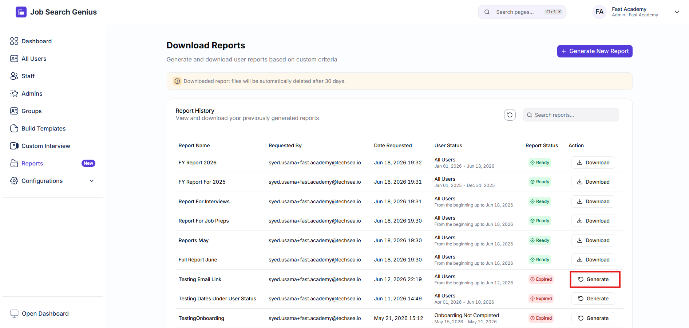Image resolution: width=689 pixels, height=328 pixels.
Task: Click the info icon in deletion notice
Action: (x=177, y=81)
